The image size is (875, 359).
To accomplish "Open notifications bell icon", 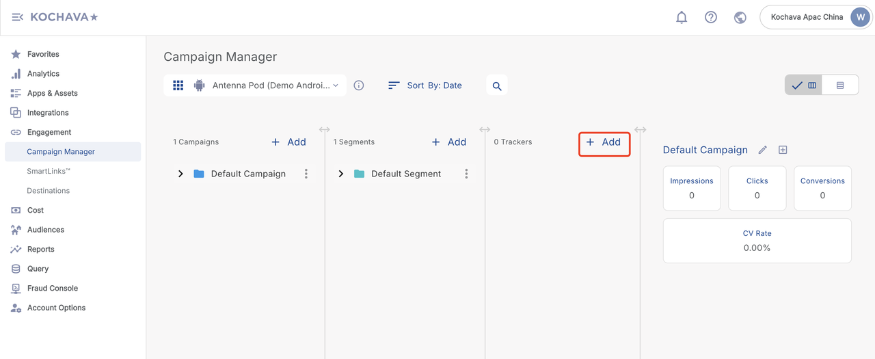I will click(682, 17).
